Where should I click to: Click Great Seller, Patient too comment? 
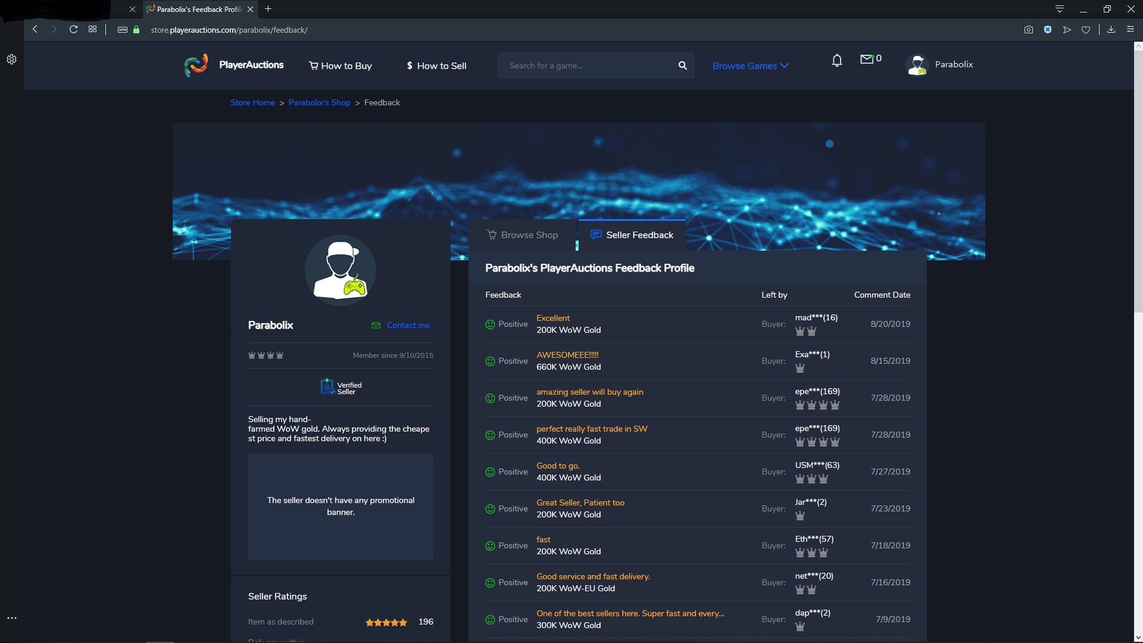coord(580,502)
